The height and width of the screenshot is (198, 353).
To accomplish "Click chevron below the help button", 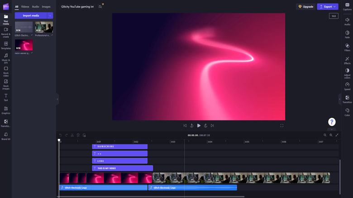I will coord(332,129).
